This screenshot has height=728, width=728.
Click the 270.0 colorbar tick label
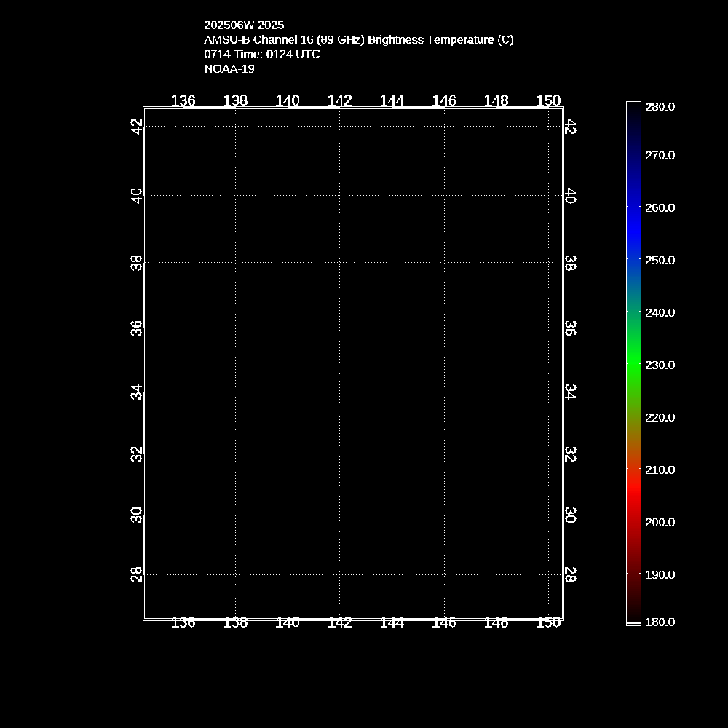(660, 155)
